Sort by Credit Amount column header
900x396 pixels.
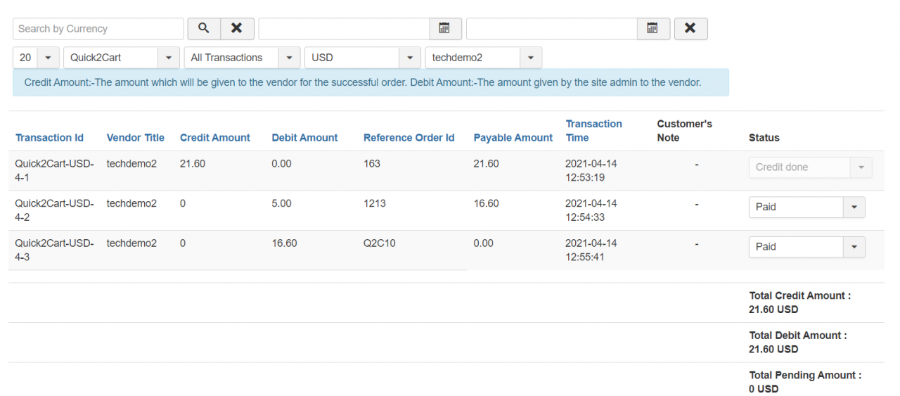[214, 138]
